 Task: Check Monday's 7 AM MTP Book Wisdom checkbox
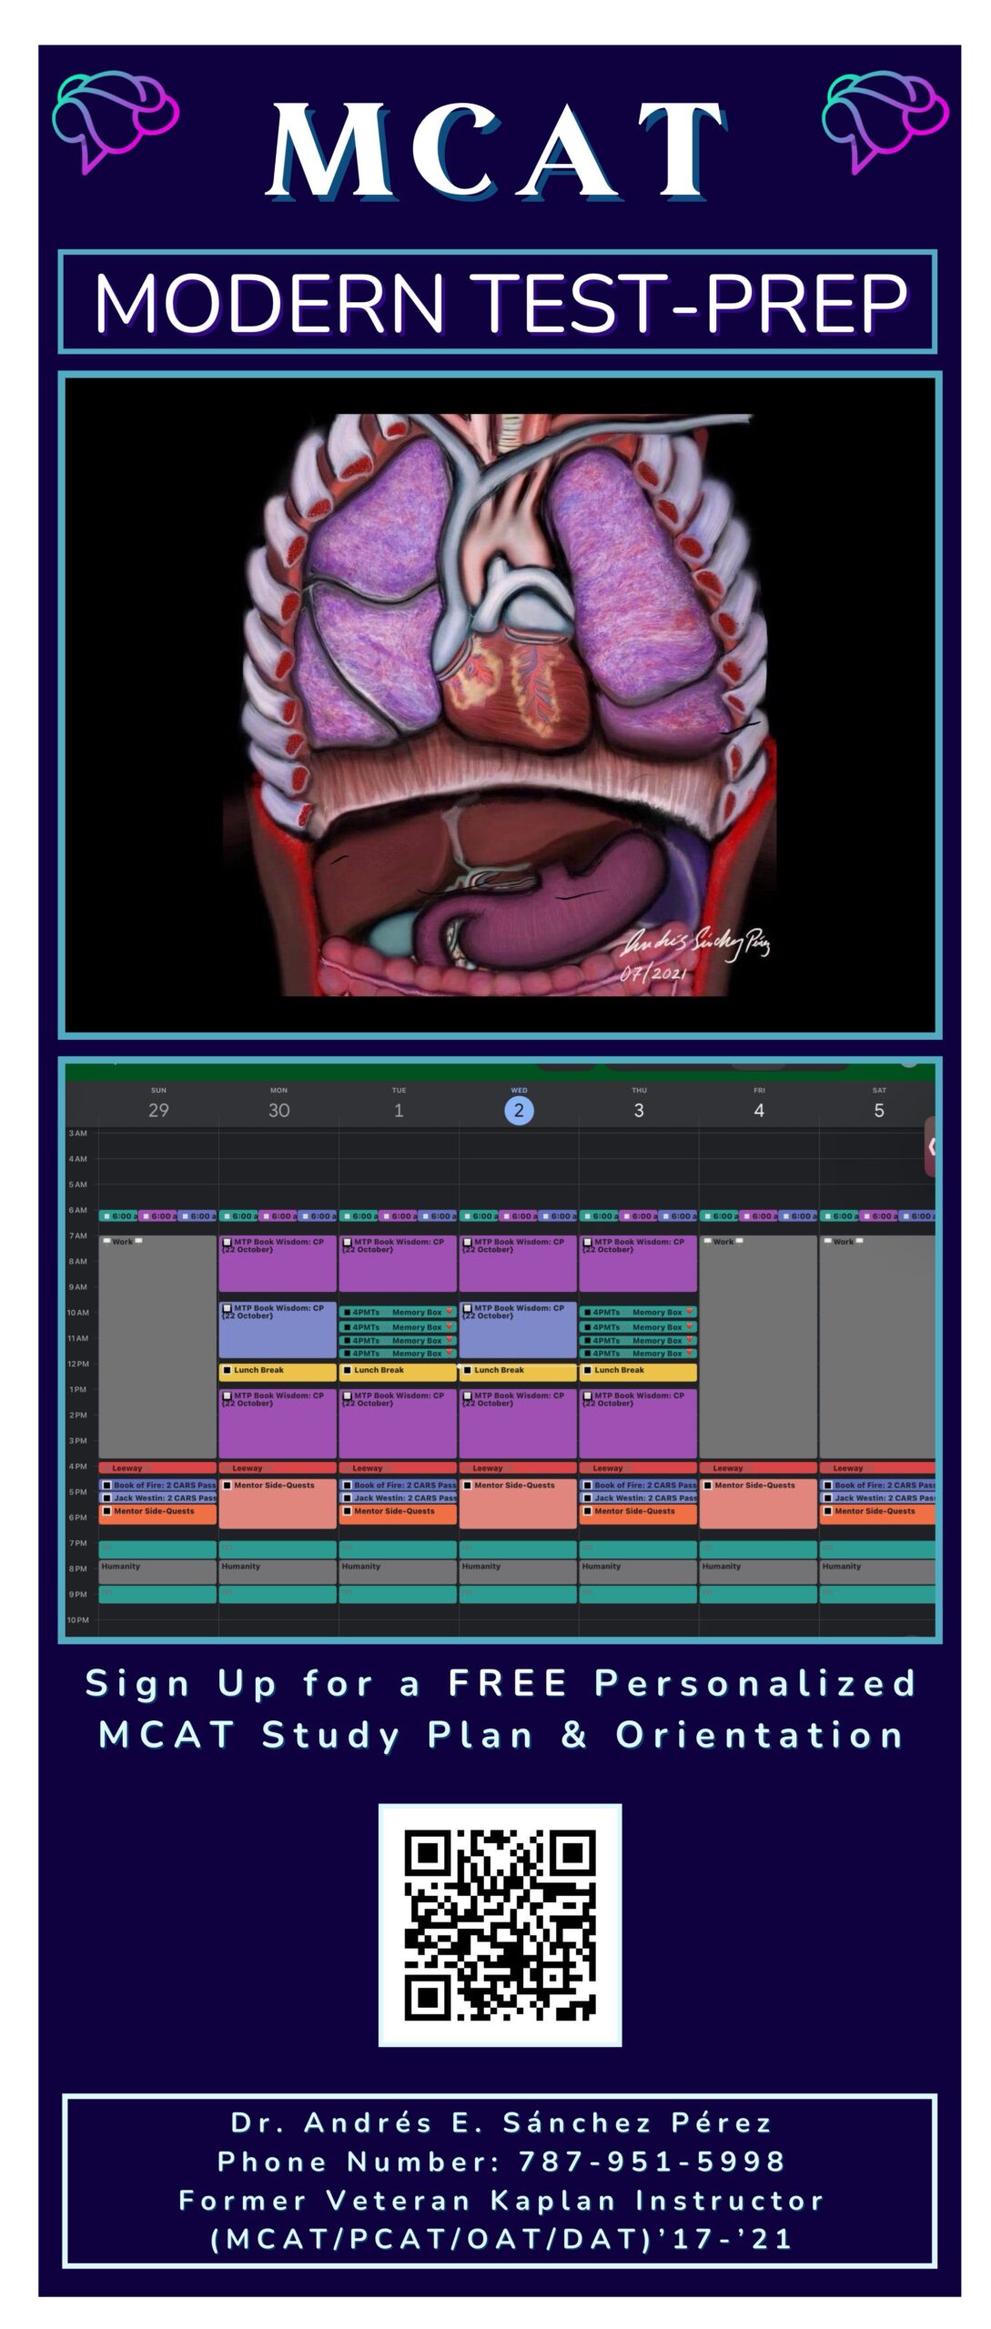[227, 1242]
